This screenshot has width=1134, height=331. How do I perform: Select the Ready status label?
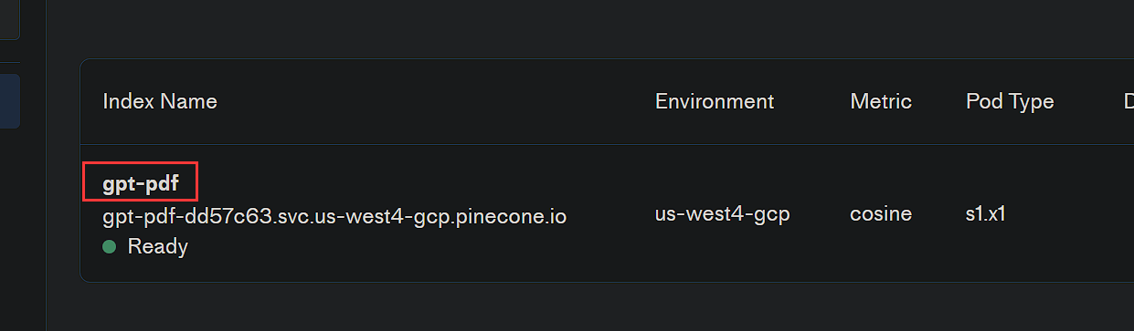tap(158, 246)
